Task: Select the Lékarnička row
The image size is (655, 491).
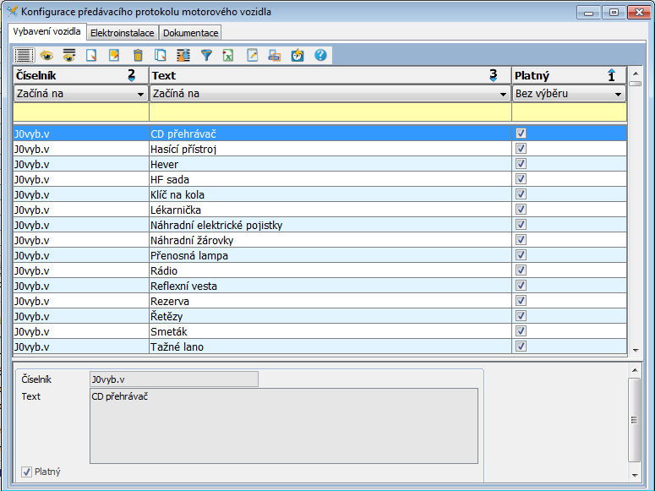Action: [x=254, y=210]
